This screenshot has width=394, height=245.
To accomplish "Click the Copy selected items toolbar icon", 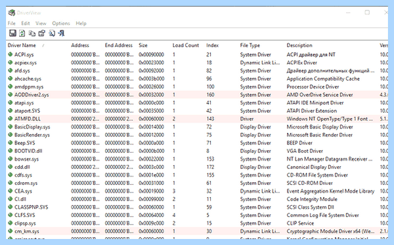I will pyautogui.click(x=32, y=33).
